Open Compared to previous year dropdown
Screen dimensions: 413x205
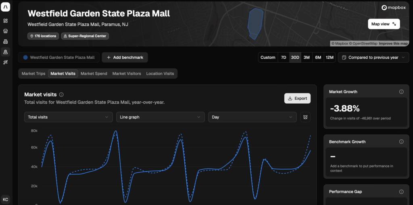coord(373,57)
